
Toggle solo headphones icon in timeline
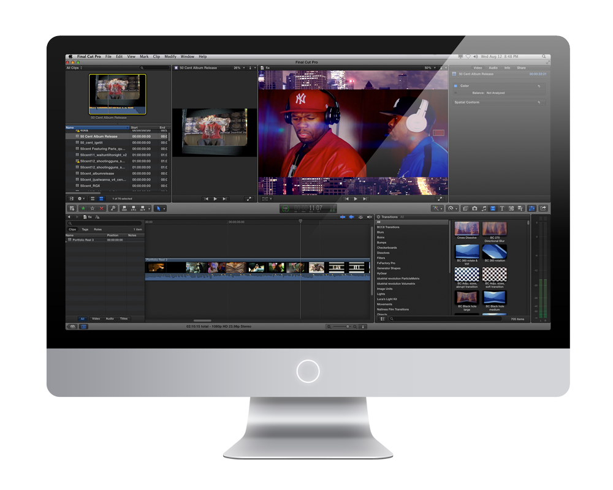[360, 217]
